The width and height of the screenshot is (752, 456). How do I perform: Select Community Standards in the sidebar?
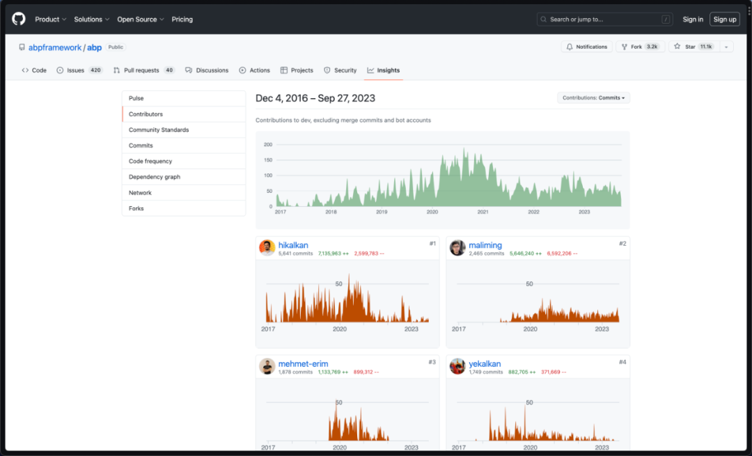pyautogui.click(x=184, y=130)
